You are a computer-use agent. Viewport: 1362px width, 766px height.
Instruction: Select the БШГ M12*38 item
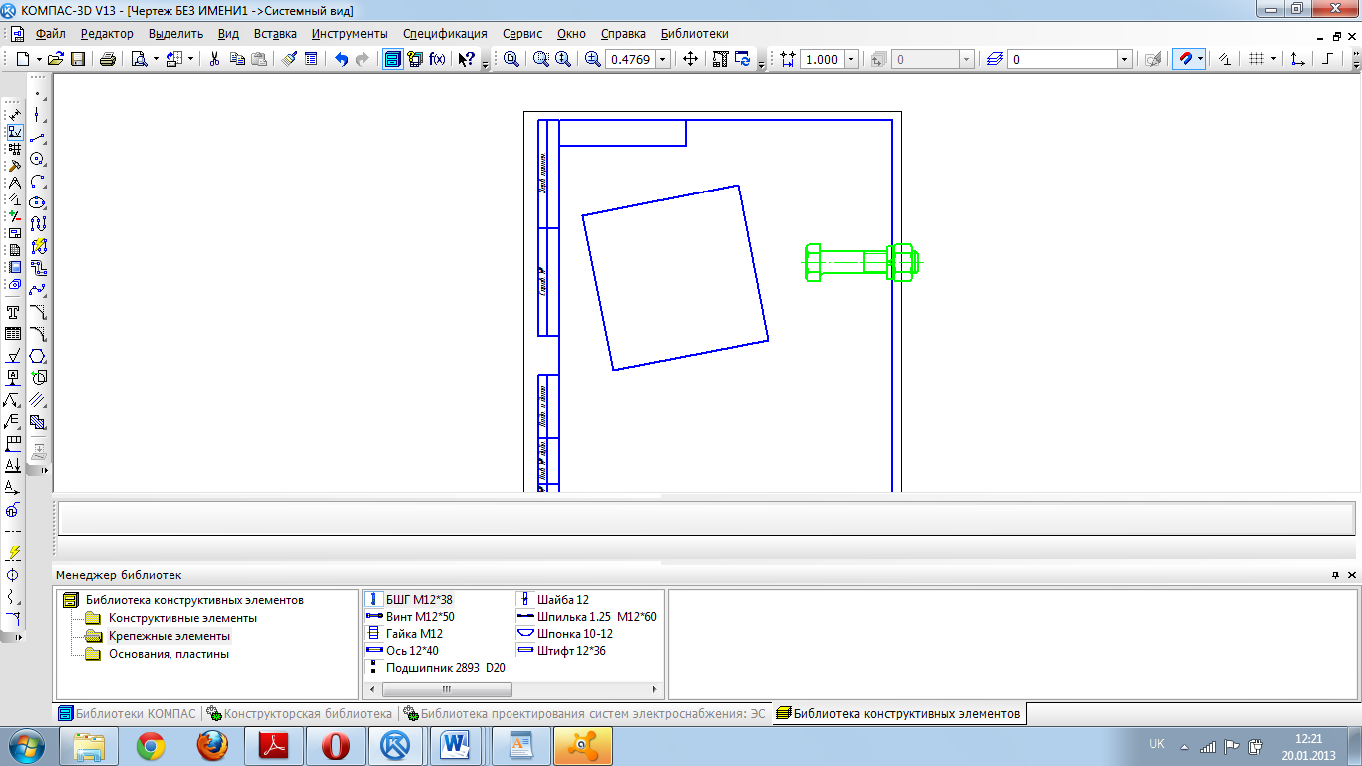pyautogui.click(x=419, y=600)
